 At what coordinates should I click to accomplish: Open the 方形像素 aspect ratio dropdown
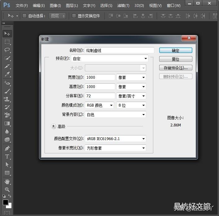tap(116, 148)
